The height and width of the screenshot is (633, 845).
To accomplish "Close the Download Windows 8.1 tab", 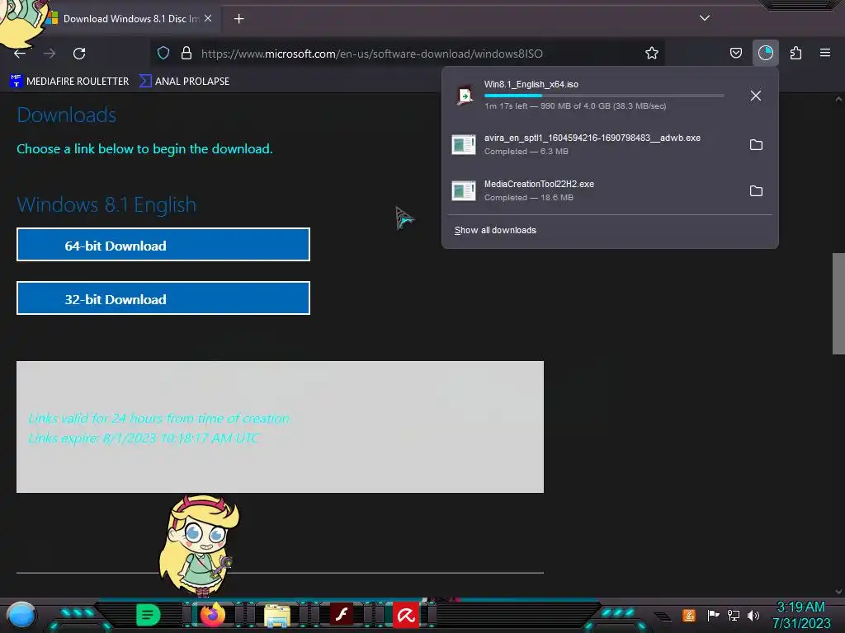I will pos(208,18).
